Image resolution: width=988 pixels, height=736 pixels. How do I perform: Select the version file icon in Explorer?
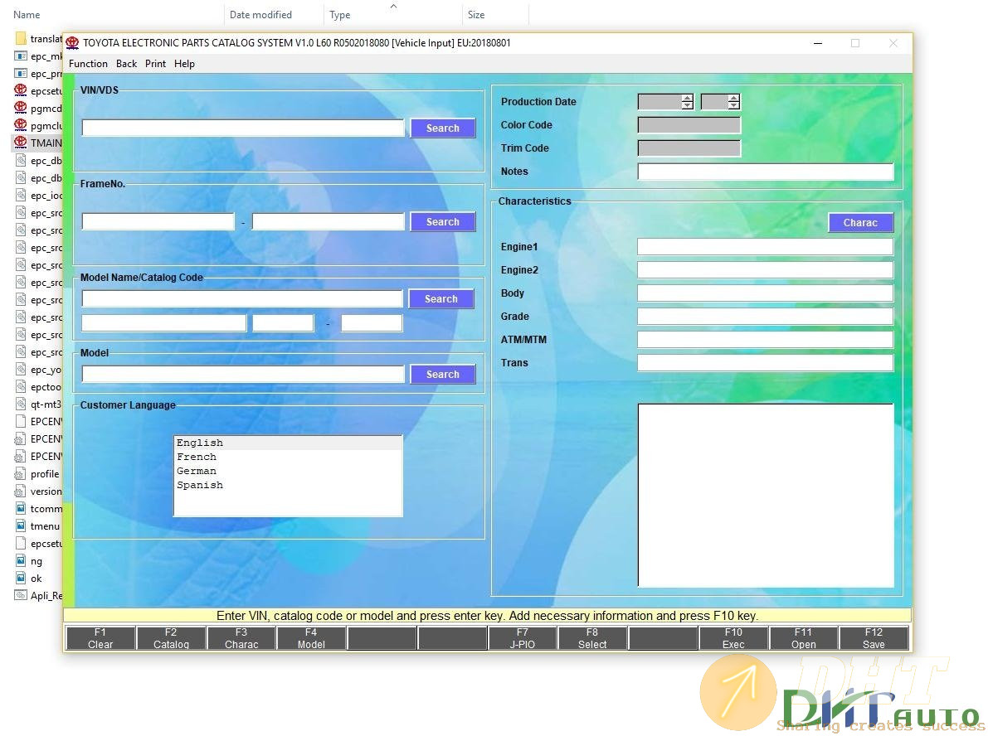click(21, 491)
